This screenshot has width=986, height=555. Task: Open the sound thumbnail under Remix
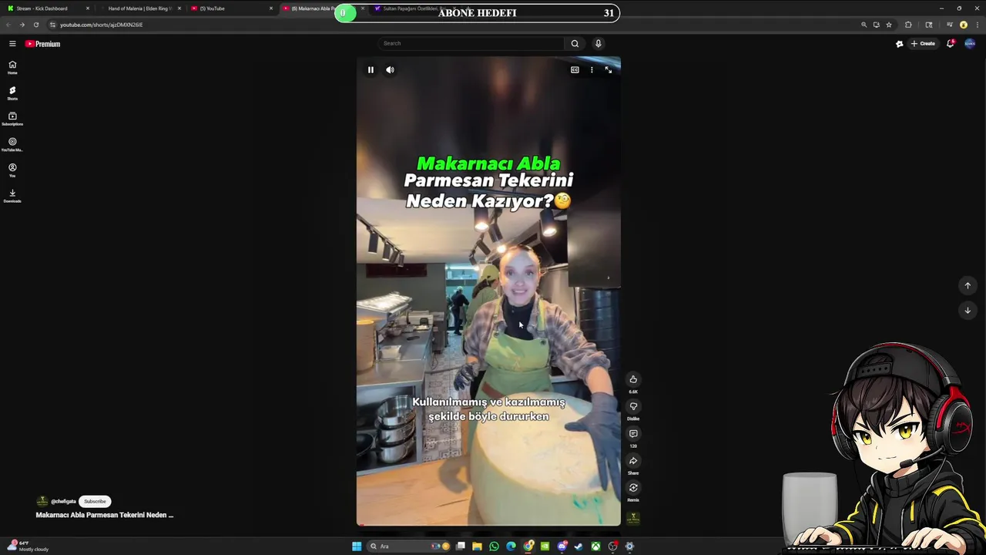(633, 518)
